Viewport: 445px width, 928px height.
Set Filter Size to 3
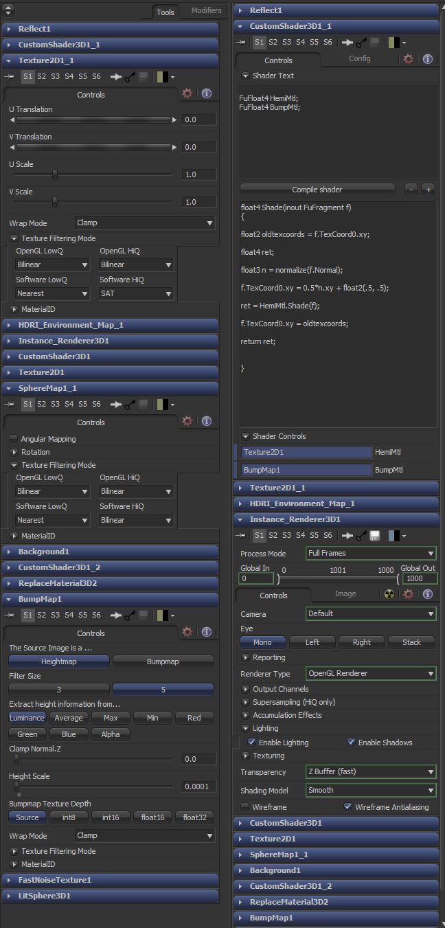(59, 690)
